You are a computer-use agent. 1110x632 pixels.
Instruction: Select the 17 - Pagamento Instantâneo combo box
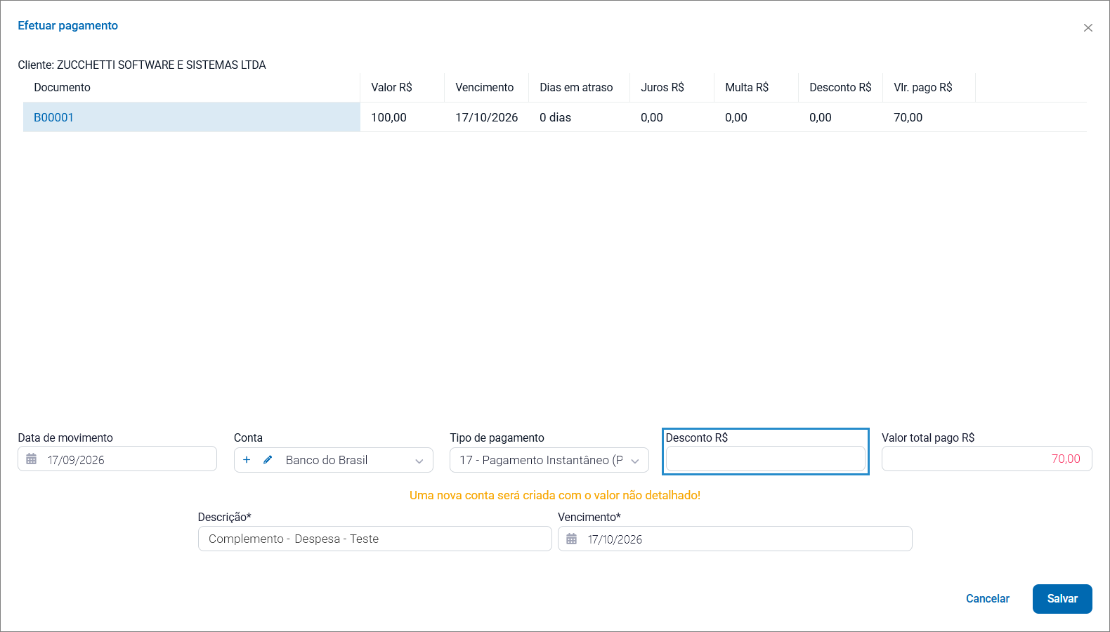tap(549, 460)
